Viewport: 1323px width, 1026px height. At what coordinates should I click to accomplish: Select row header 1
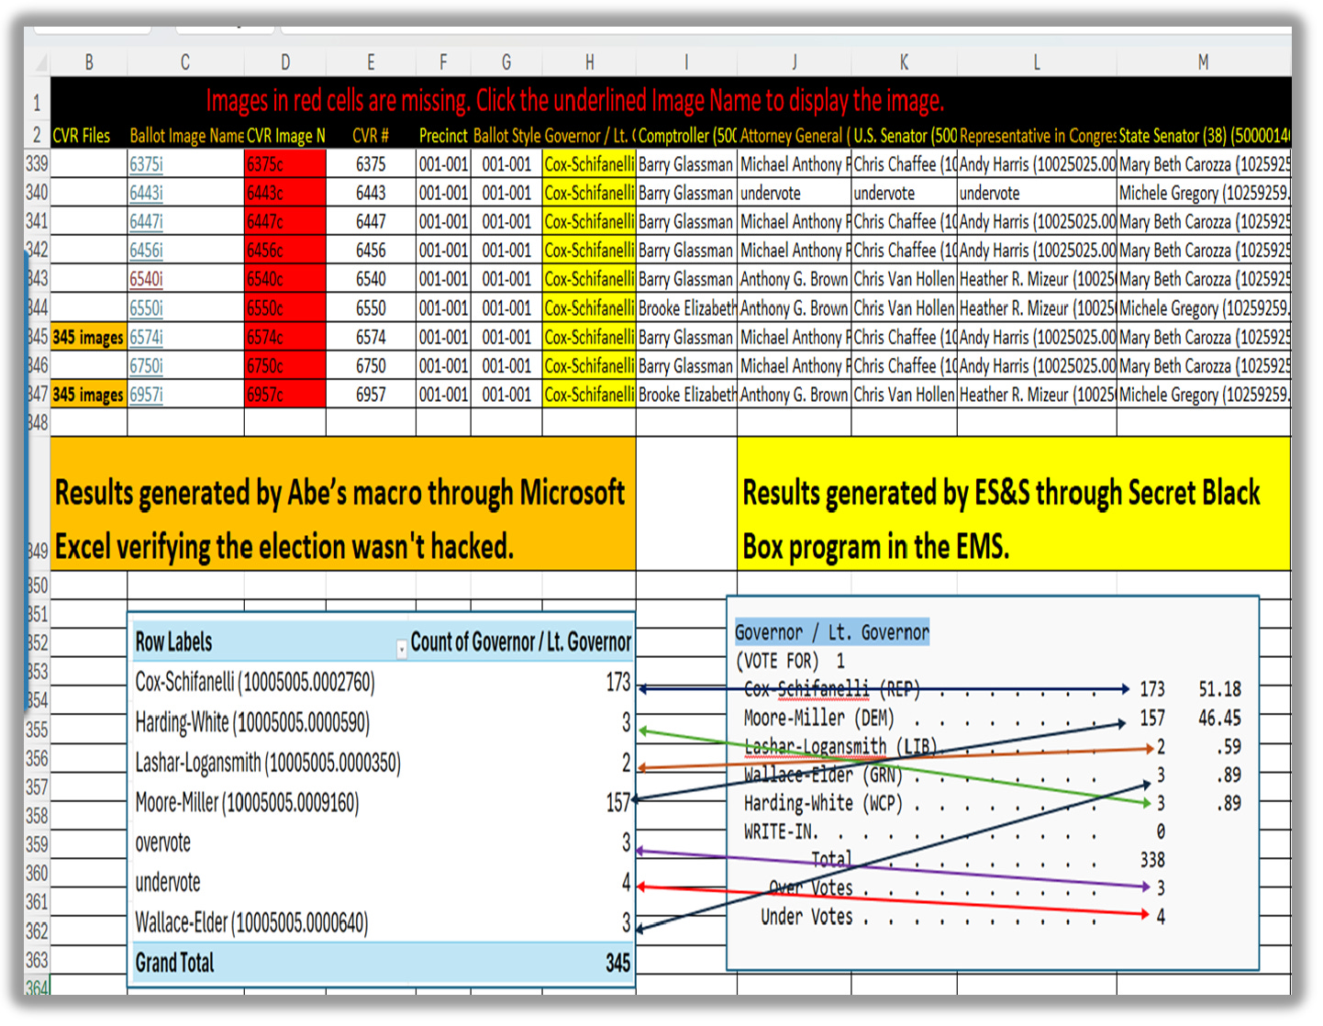[x=38, y=100]
